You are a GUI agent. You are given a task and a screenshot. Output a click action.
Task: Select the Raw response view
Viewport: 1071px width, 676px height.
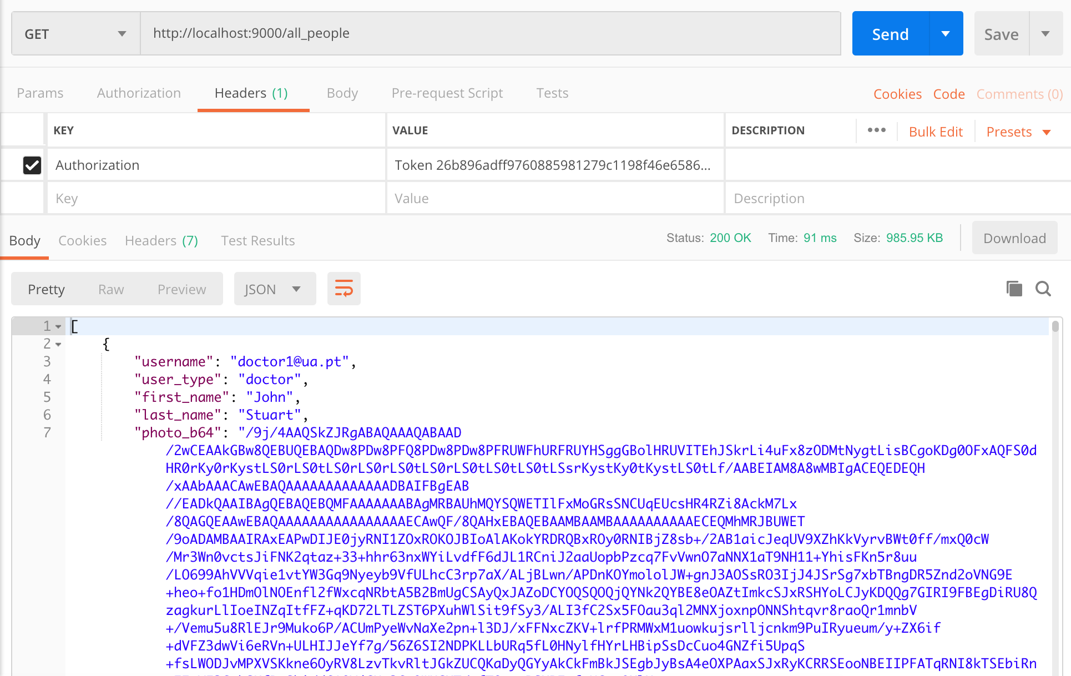click(x=110, y=289)
